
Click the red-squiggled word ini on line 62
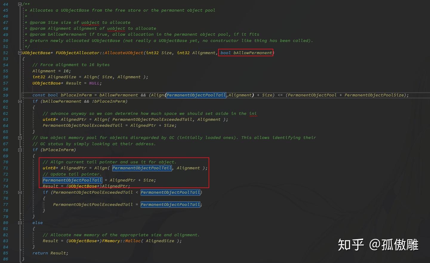253,113
